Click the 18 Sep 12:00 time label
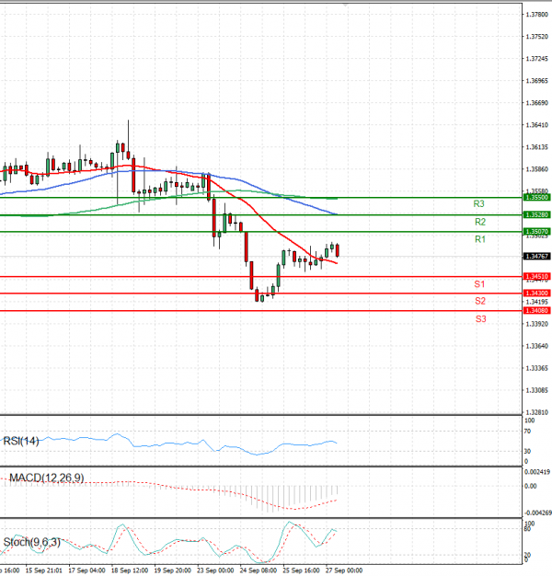This screenshot has height=576, width=552. [130, 570]
